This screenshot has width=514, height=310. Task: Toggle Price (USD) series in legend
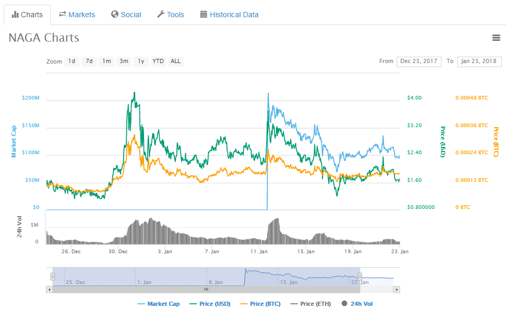point(210,304)
